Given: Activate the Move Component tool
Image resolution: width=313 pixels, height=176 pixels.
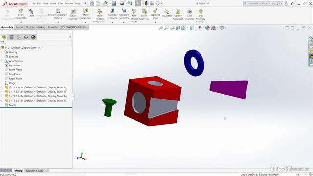Looking at the screenshot, I should tap(86, 14).
